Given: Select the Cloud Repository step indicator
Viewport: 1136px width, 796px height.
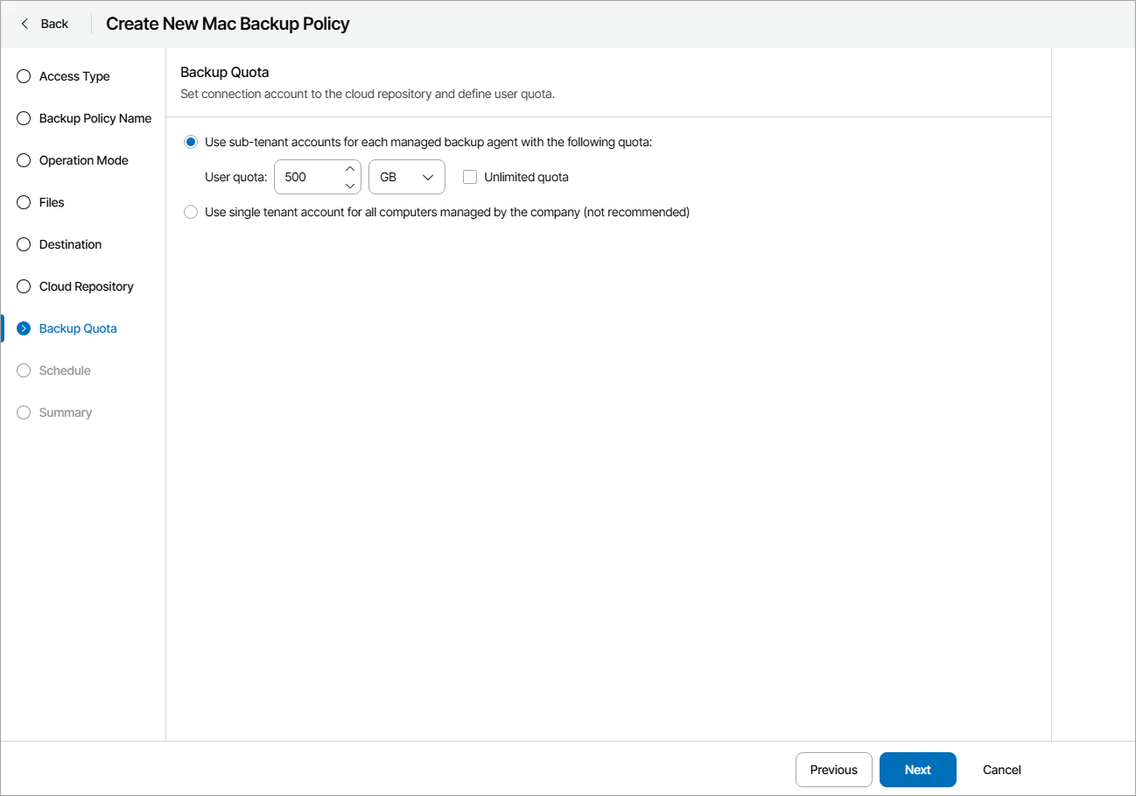Looking at the screenshot, I should (x=23, y=286).
